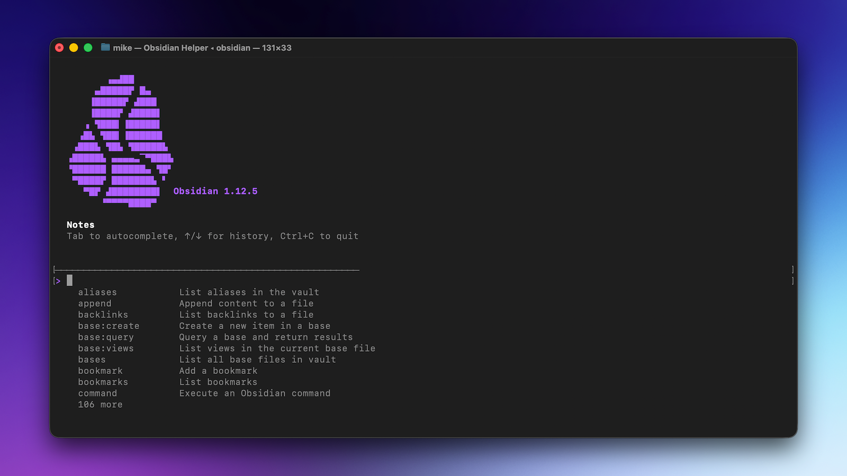Image resolution: width=847 pixels, height=476 pixels.
Task: Select the "backlinks" command suggestion
Action: [x=103, y=315]
